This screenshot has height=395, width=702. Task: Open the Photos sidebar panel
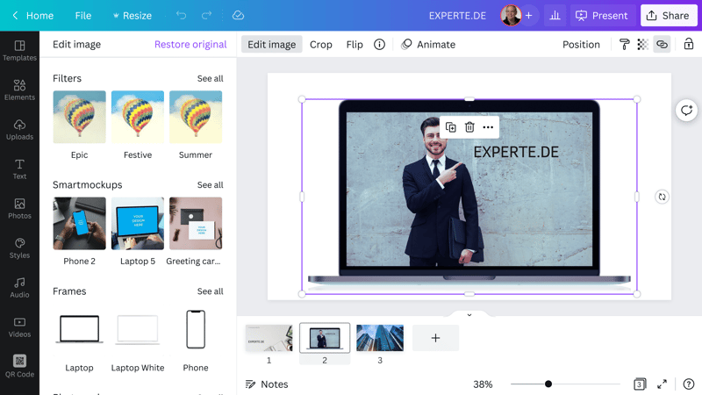pyautogui.click(x=19, y=209)
